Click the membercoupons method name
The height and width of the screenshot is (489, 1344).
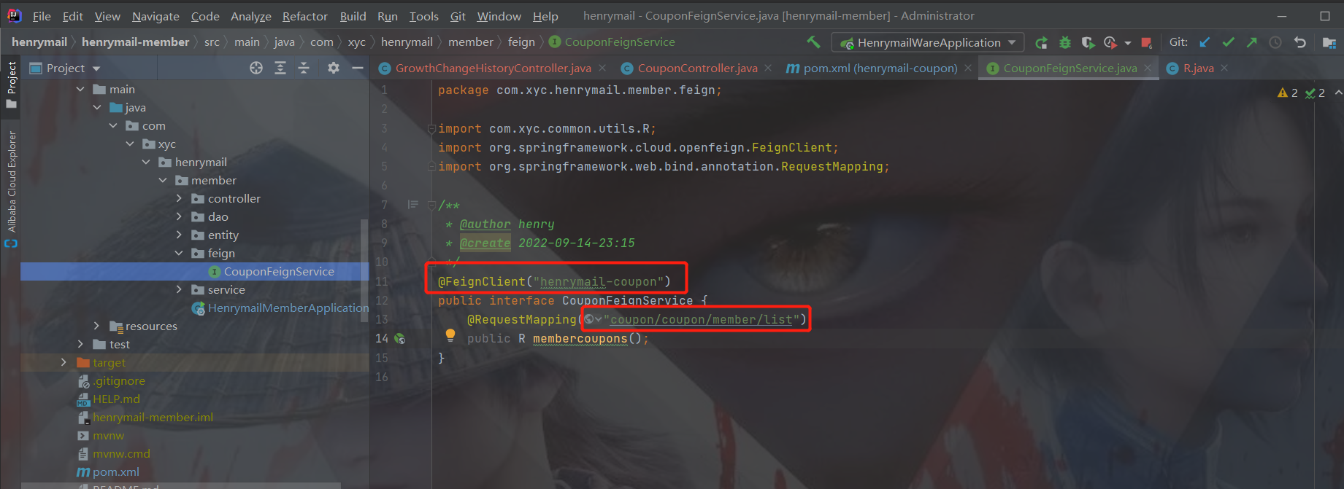[580, 339]
